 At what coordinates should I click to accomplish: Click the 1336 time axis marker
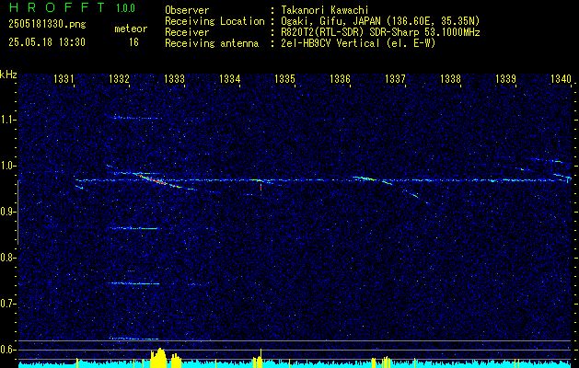pyautogui.click(x=340, y=78)
